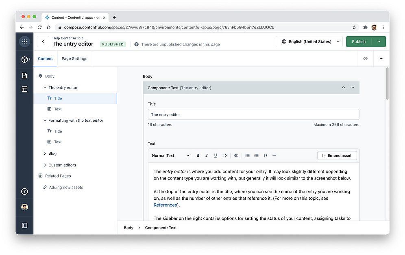Open the help question mark icon
This screenshot has height=255, width=405.
24,192
